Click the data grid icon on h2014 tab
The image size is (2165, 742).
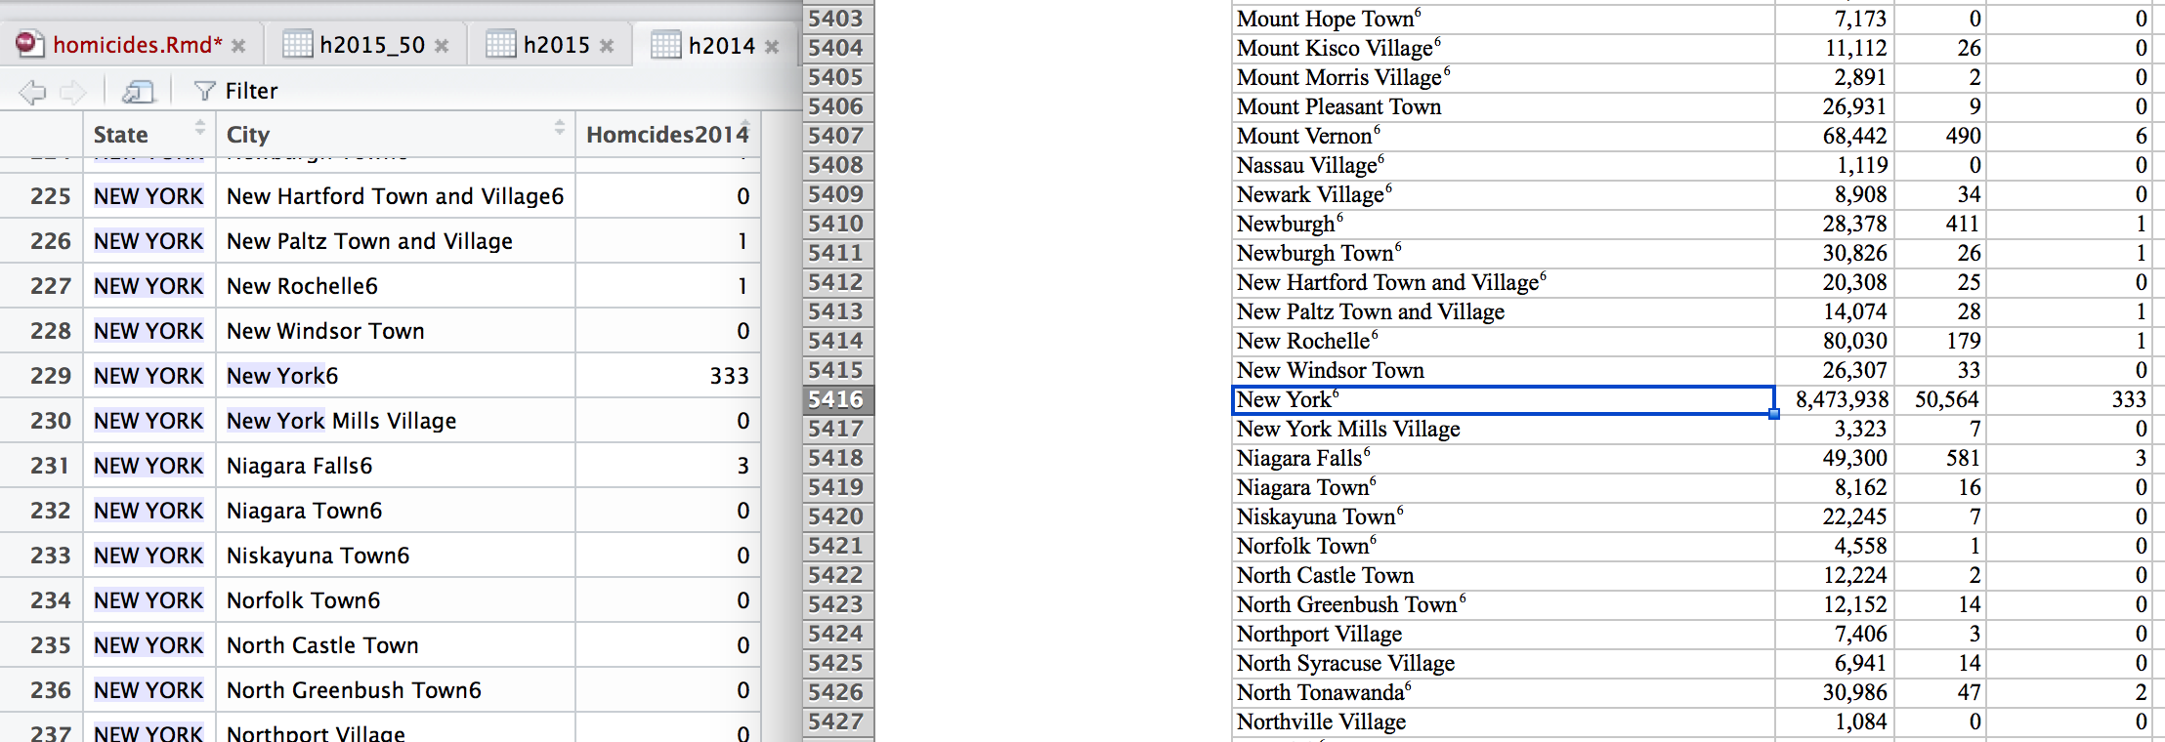pos(665,44)
